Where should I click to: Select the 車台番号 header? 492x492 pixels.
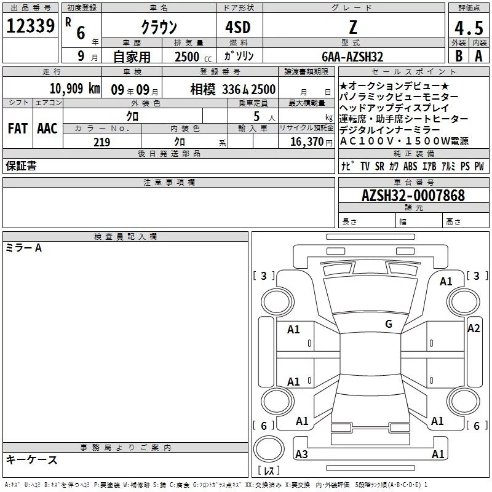coord(413,182)
